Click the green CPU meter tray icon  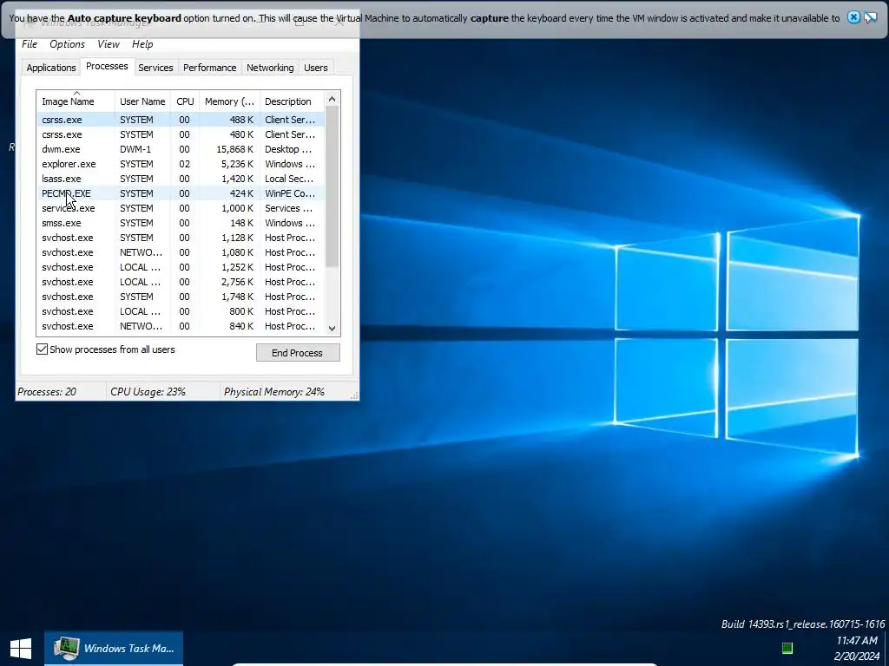pos(787,648)
